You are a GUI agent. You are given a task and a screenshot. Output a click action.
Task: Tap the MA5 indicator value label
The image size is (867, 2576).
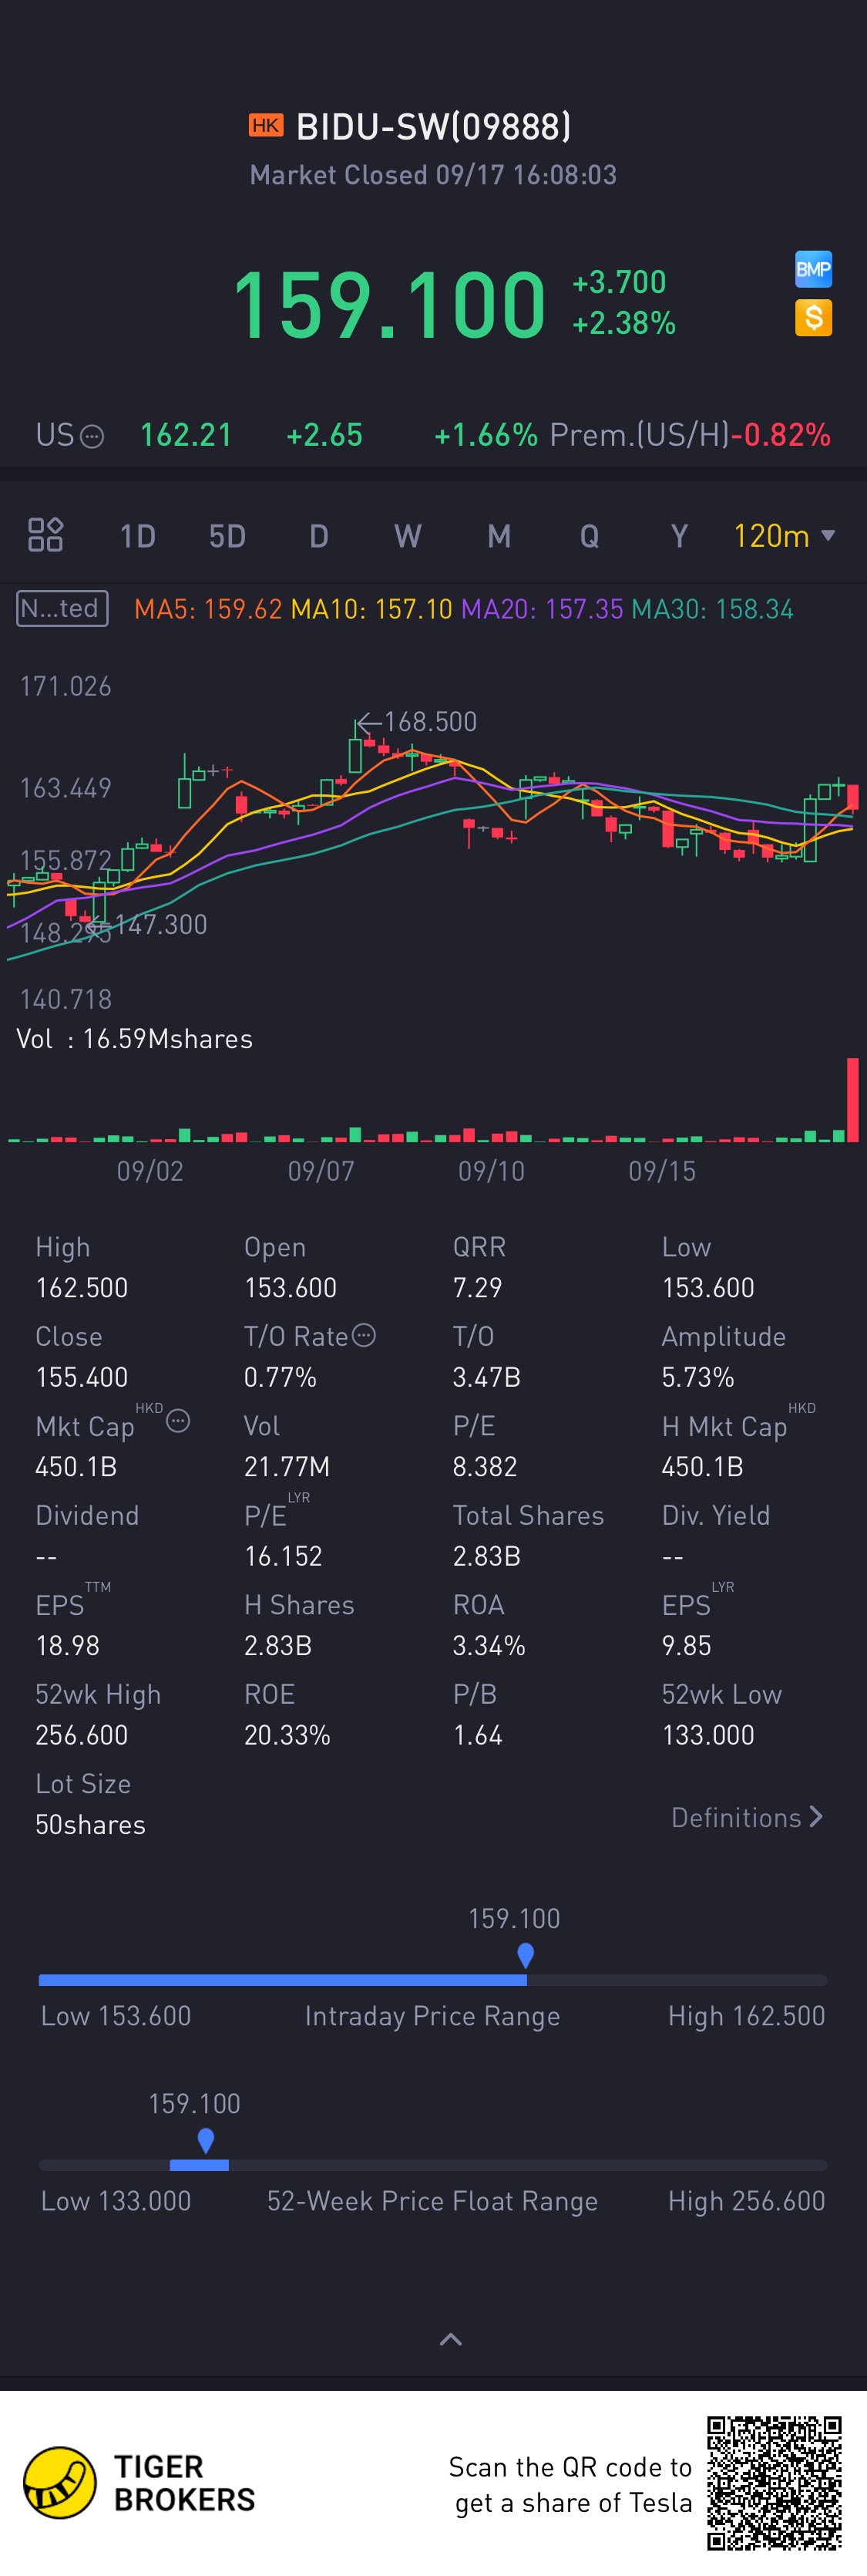point(208,609)
